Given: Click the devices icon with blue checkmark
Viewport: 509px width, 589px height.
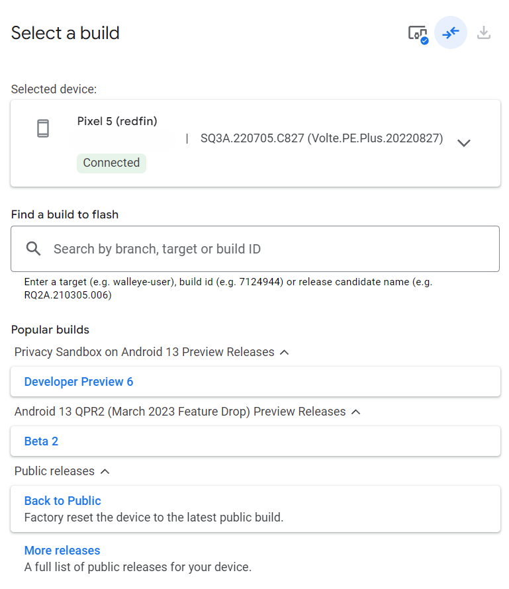Looking at the screenshot, I should (x=418, y=33).
